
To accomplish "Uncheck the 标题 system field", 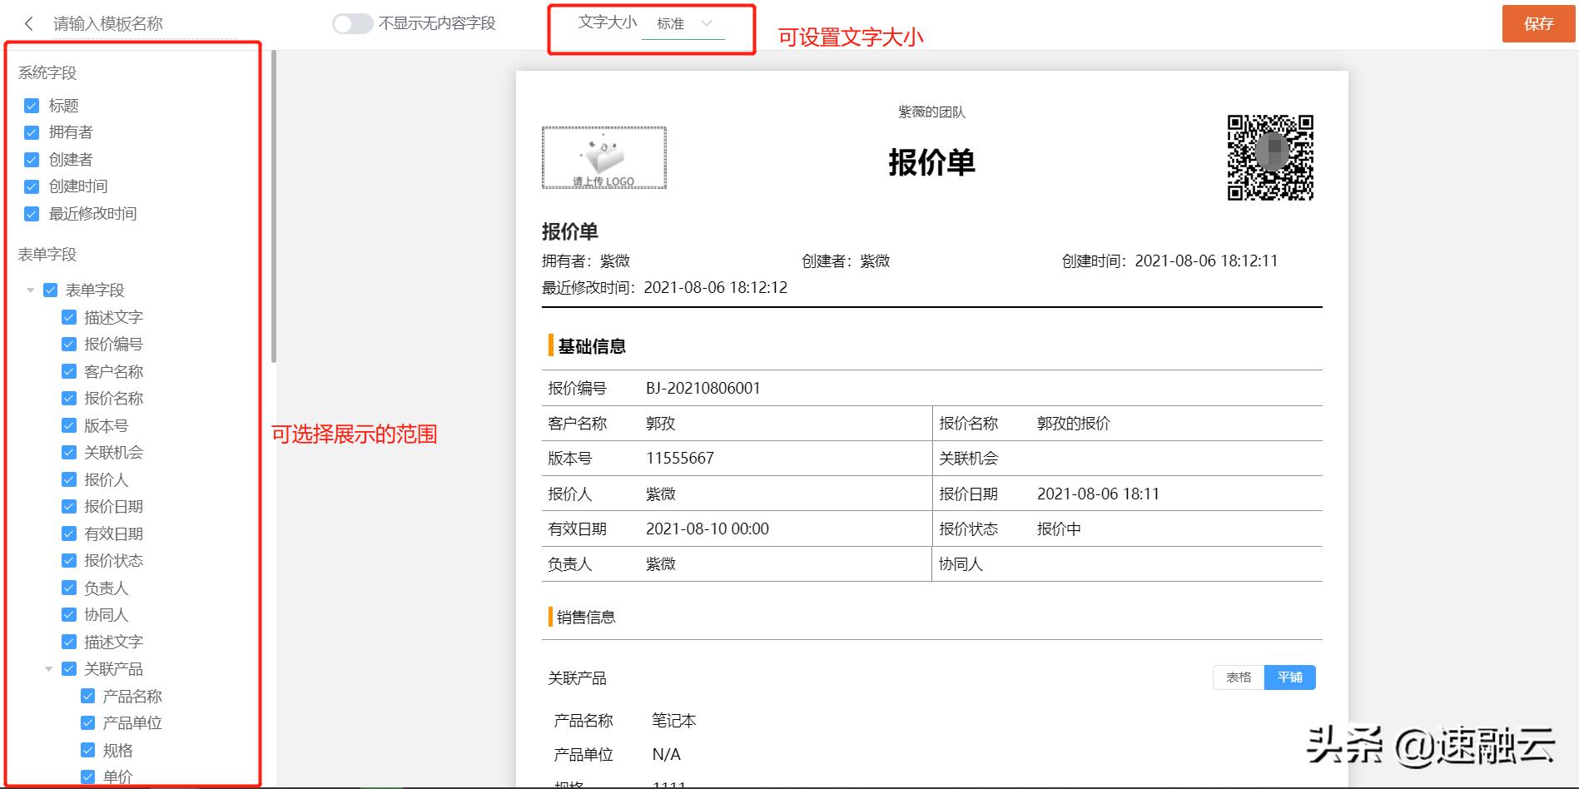I will pos(32,105).
